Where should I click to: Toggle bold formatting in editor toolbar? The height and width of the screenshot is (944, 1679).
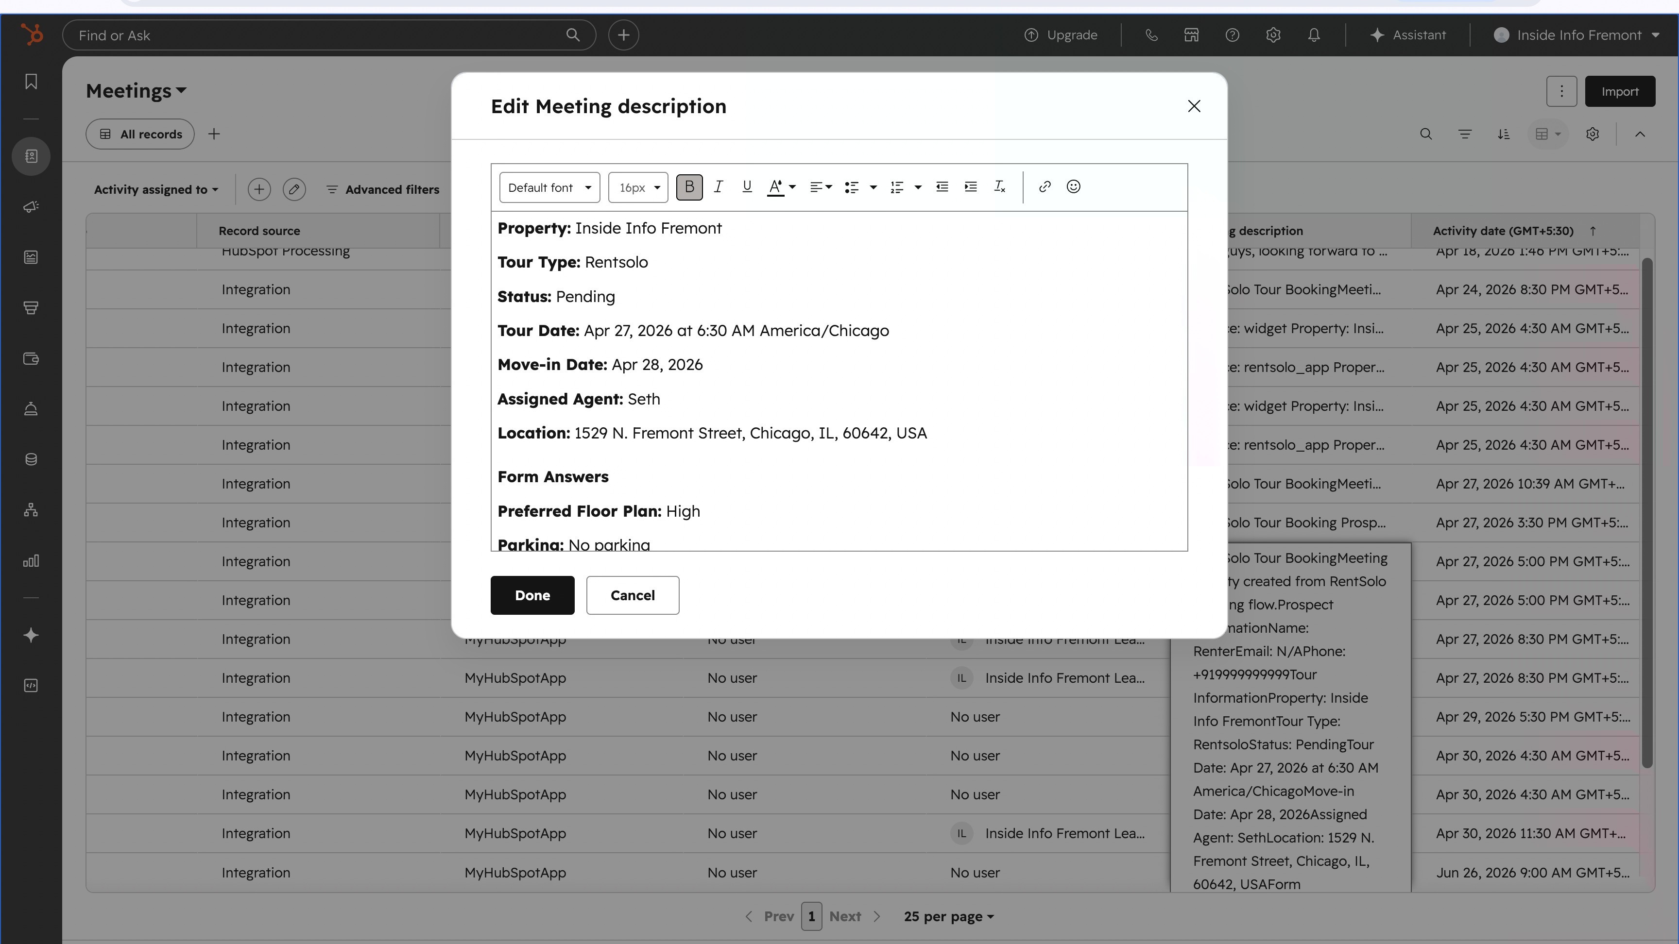[x=689, y=187]
